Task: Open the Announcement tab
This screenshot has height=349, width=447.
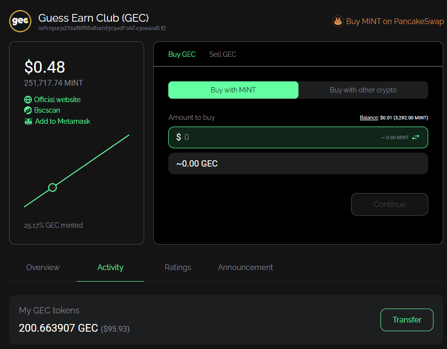Action: [245, 267]
